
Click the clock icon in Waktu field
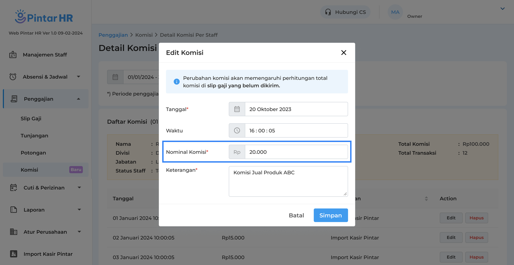coord(237,130)
